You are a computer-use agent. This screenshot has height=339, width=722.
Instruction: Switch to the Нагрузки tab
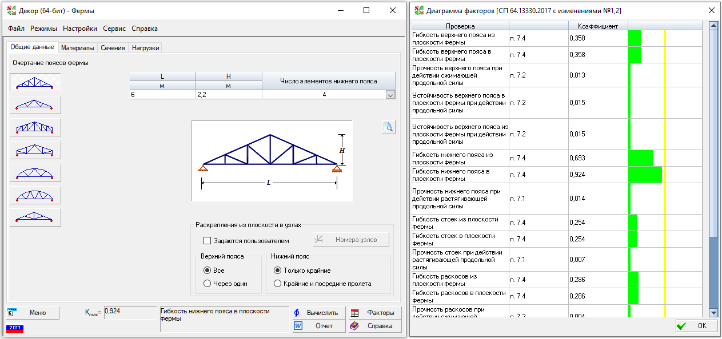(145, 48)
